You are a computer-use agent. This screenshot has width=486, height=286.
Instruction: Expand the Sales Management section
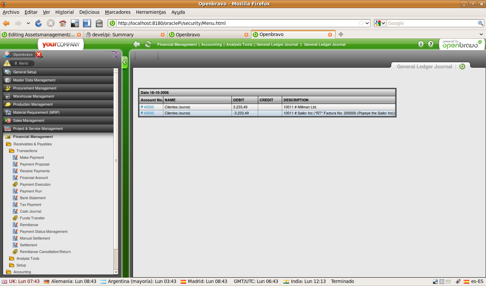point(58,120)
